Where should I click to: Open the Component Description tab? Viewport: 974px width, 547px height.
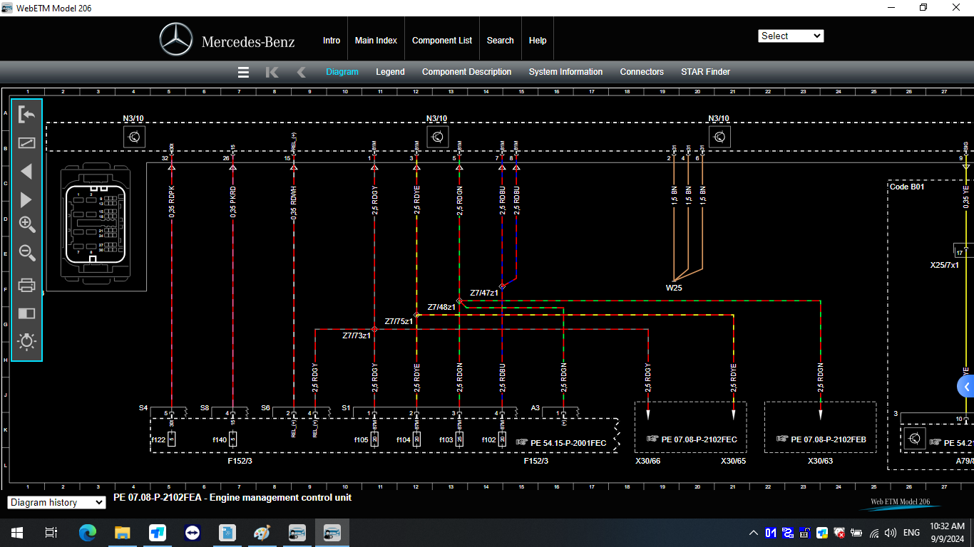pyautogui.click(x=466, y=71)
